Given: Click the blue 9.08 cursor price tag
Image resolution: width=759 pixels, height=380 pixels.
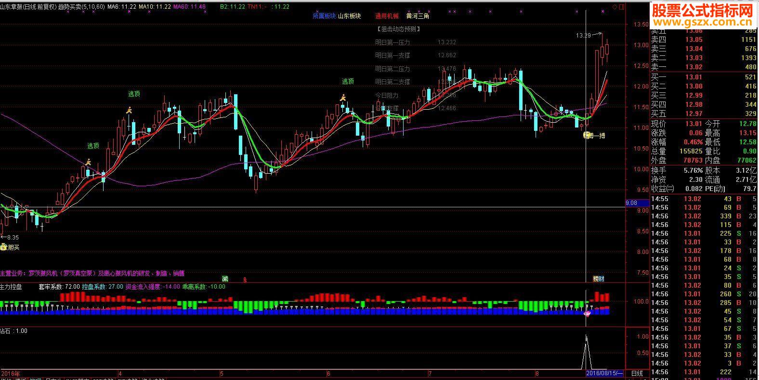Looking at the screenshot, I should (x=637, y=203).
